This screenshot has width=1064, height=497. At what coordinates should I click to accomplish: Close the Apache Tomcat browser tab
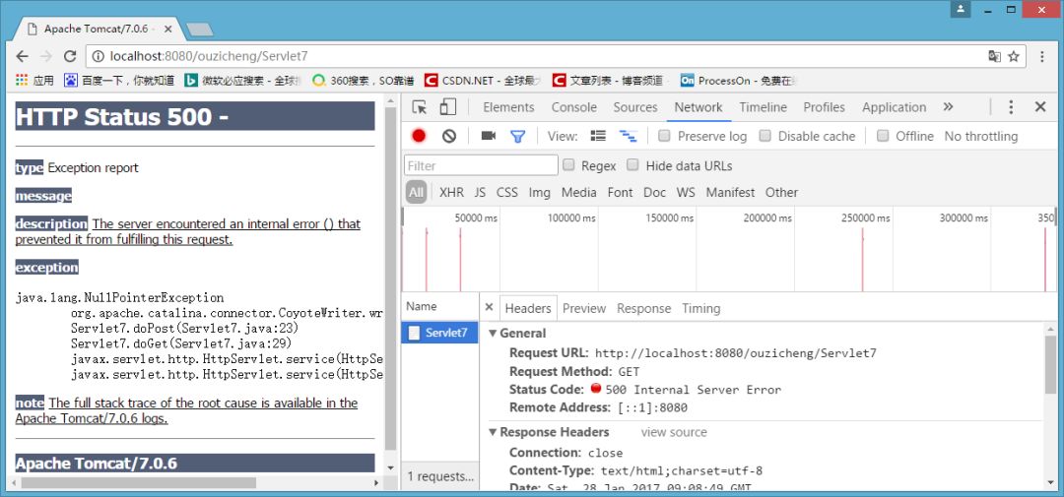coord(168,30)
